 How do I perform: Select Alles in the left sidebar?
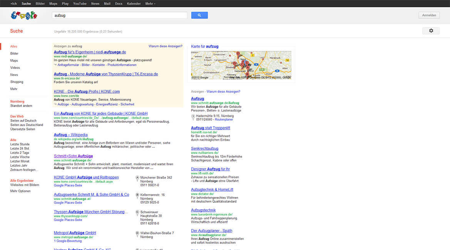(14, 46)
